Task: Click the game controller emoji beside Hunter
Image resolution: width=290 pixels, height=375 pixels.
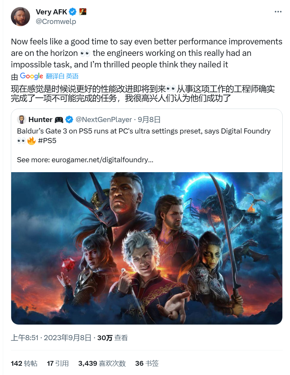Action: (59, 120)
